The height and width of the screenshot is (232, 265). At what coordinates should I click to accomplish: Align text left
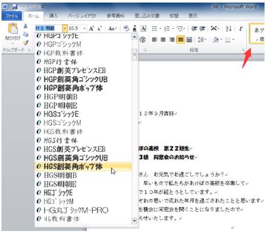pyautogui.click(x=154, y=40)
